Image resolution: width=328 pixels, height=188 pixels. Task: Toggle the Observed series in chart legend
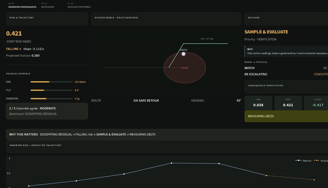tap(303, 161)
